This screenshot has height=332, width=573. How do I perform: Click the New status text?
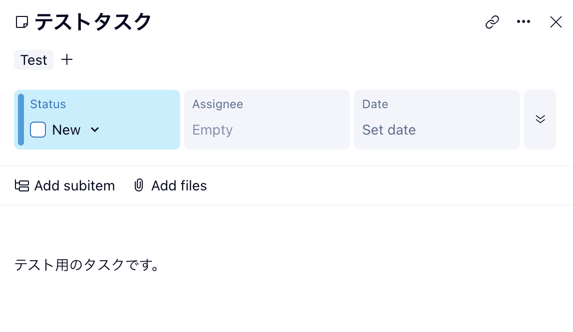coord(66,130)
